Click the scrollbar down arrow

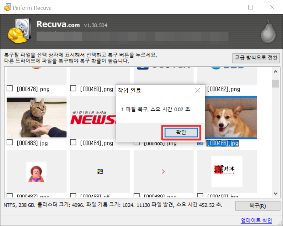coord(276,194)
